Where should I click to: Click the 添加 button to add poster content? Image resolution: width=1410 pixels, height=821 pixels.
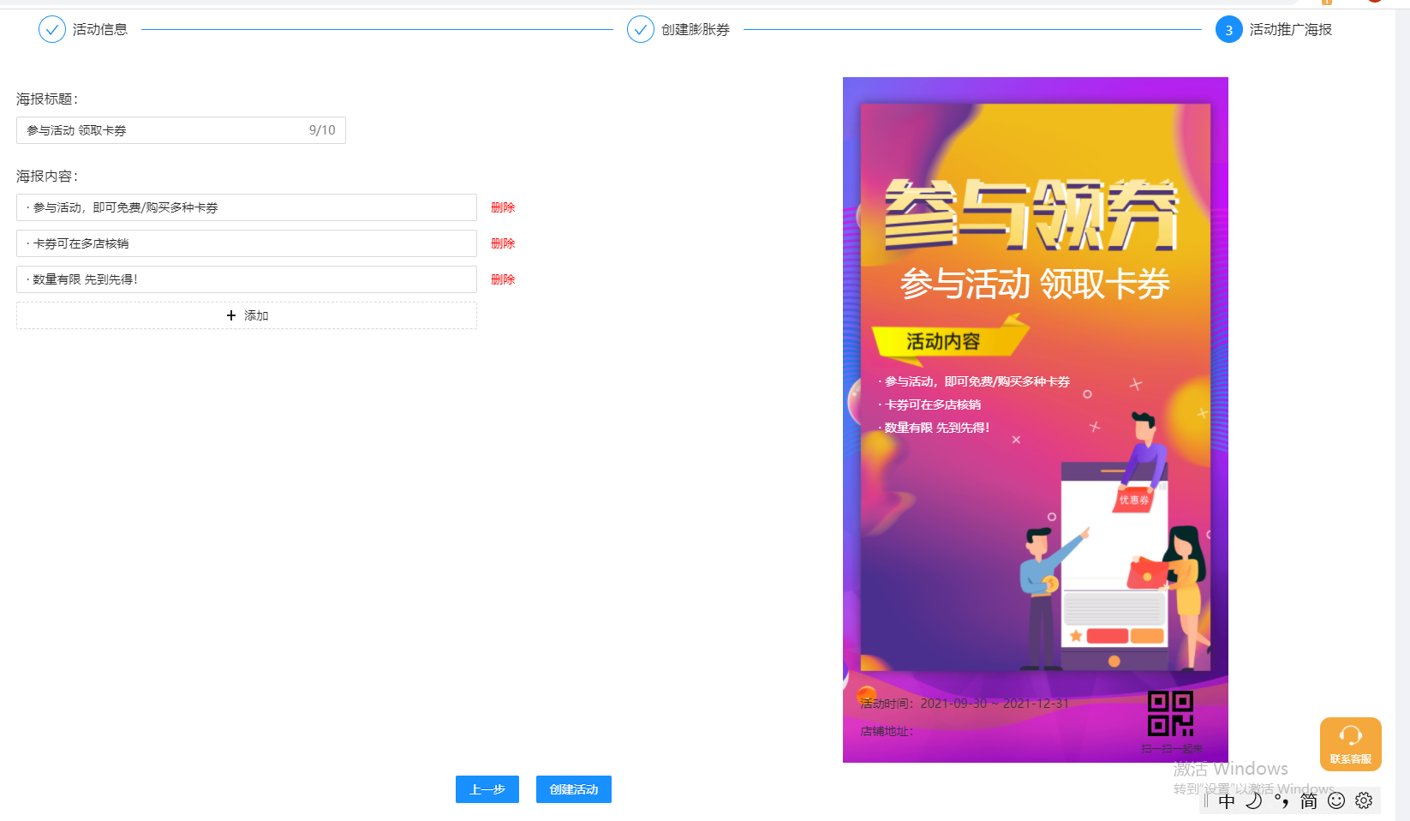(x=247, y=315)
